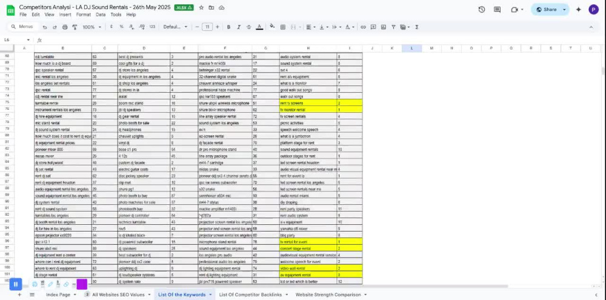Click the font size field

pyautogui.click(x=207, y=27)
